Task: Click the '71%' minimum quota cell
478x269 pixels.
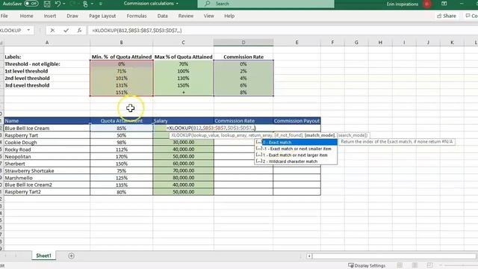Action: coord(121,71)
